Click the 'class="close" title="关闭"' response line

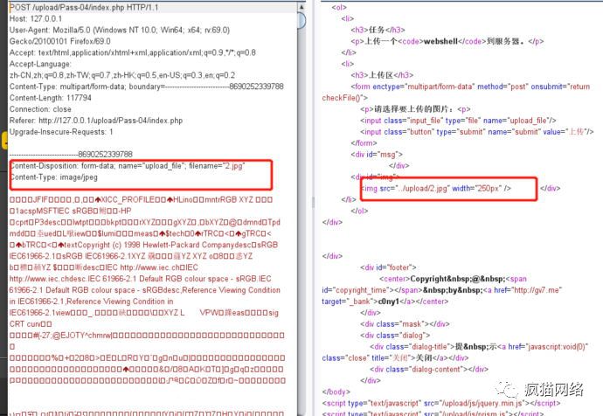pyautogui.click(x=395, y=358)
